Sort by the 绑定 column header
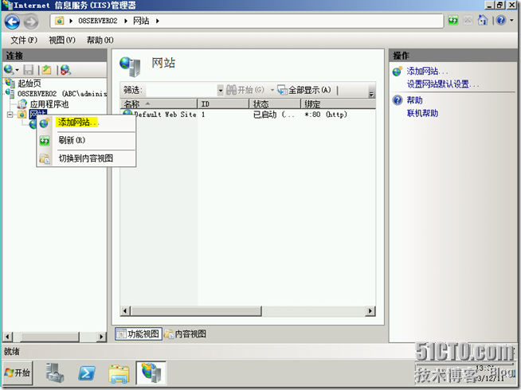The image size is (521, 390). tap(339, 104)
